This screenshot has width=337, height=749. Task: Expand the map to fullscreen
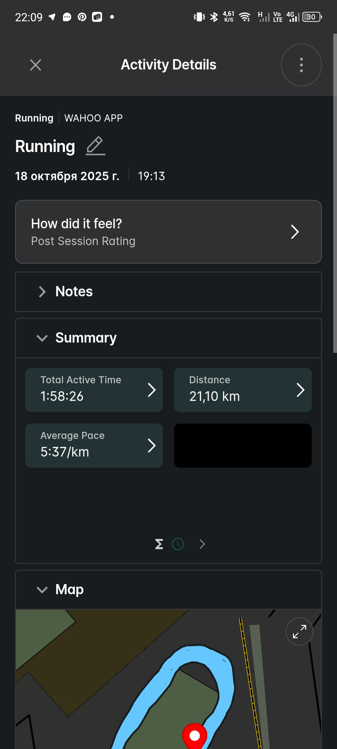[300, 631]
